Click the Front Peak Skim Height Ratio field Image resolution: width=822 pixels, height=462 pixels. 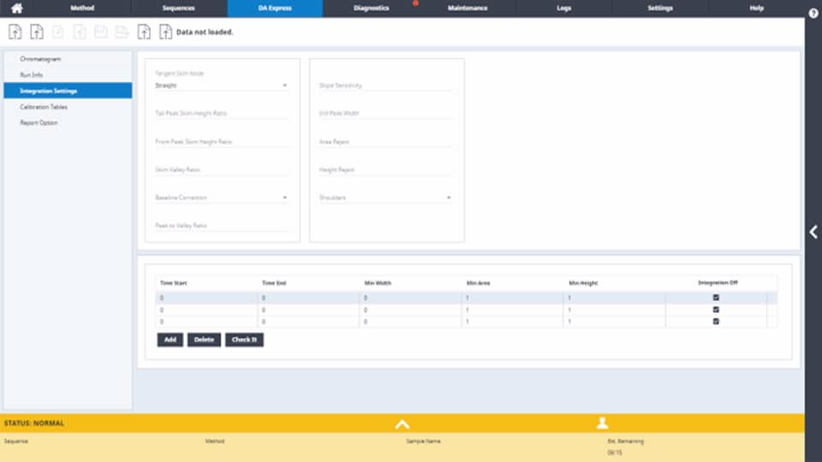click(x=222, y=141)
